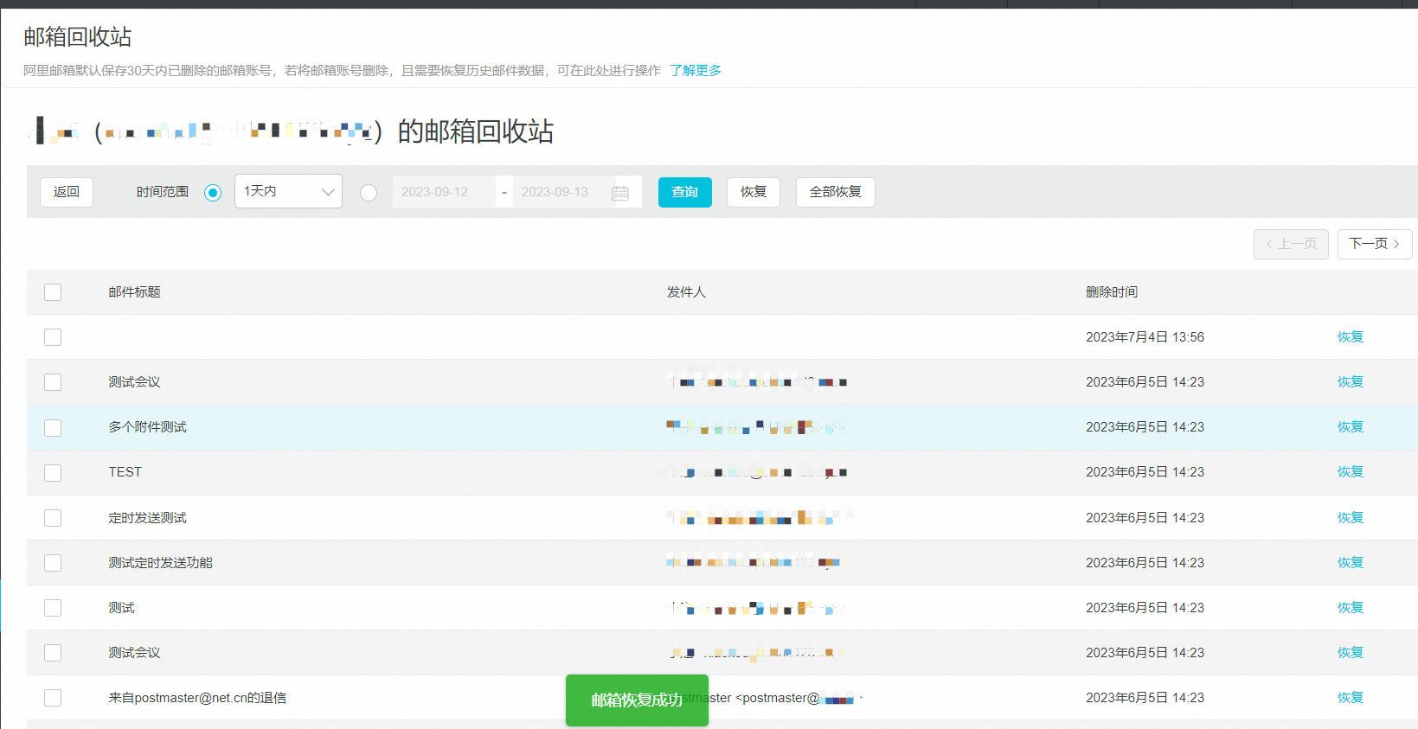
Task: Go to next page via 下一页
Action: click(1374, 244)
